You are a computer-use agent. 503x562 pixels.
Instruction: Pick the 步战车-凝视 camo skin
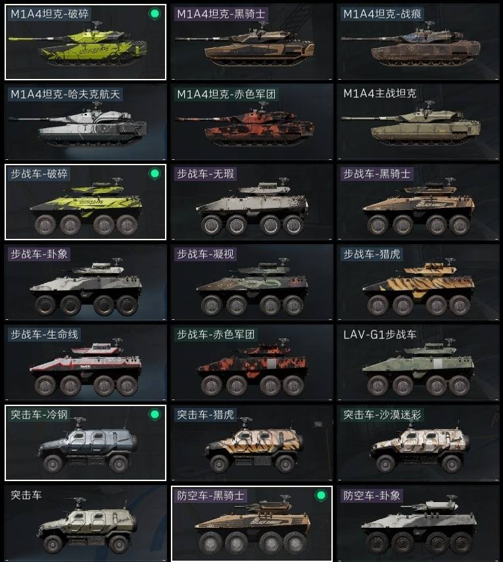click(252, 282)
